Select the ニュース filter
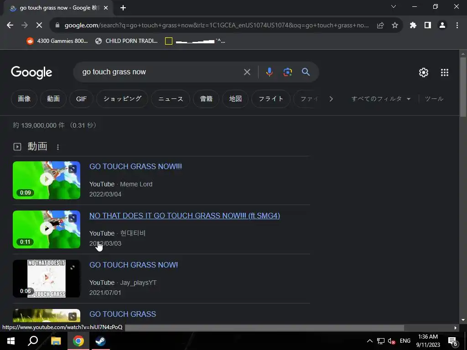The width and height of the screenshot is (467, 350). 171,99
